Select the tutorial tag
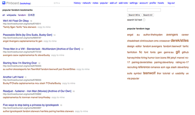Image resolution: width=195 pixels, height=115 pixels. pyautogui.click(x=167, y=73)
